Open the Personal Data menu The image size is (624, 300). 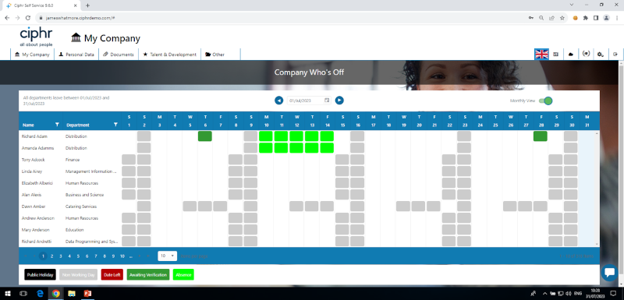pos(76,55)
